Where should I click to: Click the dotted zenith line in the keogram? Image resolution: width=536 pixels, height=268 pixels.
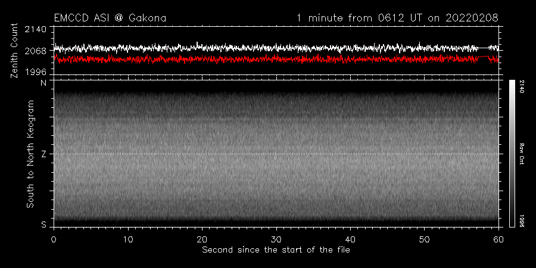[x=276, y=154]
